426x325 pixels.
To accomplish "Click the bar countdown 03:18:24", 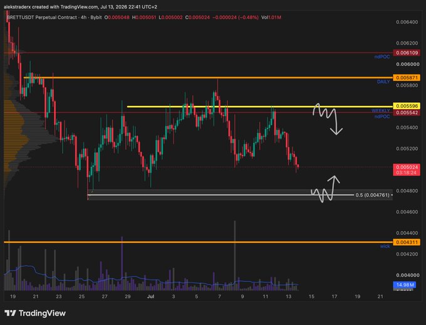I will [x=407, y=173].
